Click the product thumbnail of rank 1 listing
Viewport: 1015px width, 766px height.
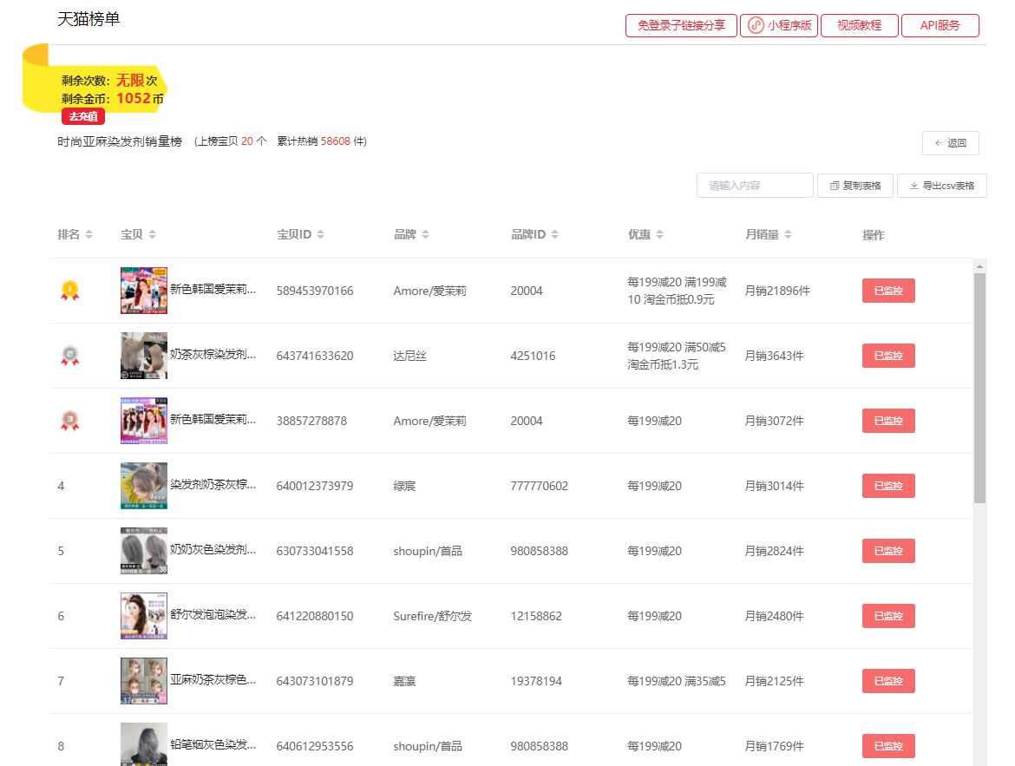(x=143, y=291)
